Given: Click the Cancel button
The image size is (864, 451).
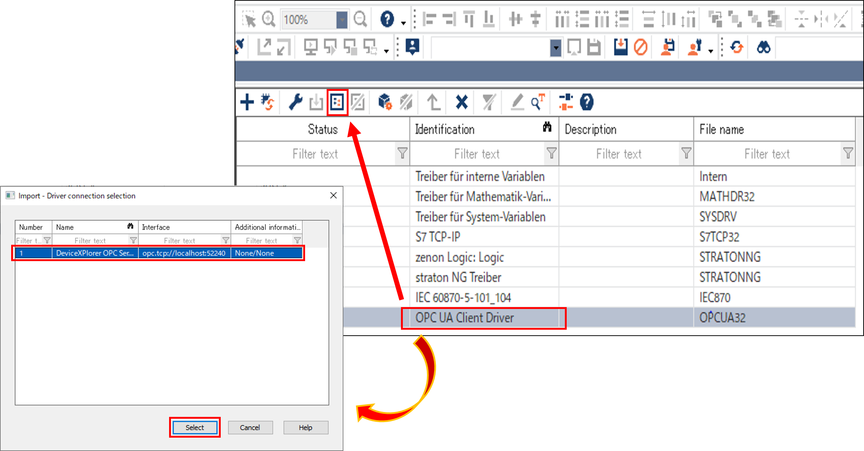Looking at the screenshot, I should [x=250, y=427].
